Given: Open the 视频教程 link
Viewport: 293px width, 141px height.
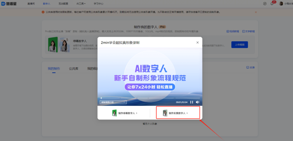Looking at the screenshot, I should click(233, 31).
